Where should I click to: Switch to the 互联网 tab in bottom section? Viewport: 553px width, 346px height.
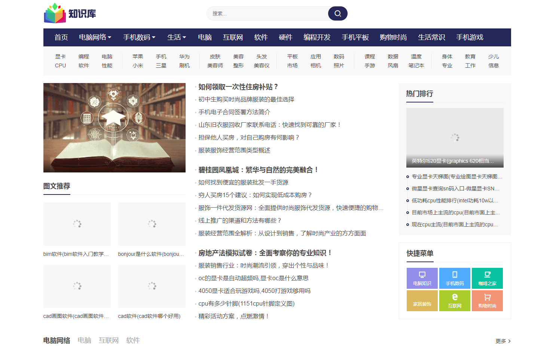click(x=109, y=340)
